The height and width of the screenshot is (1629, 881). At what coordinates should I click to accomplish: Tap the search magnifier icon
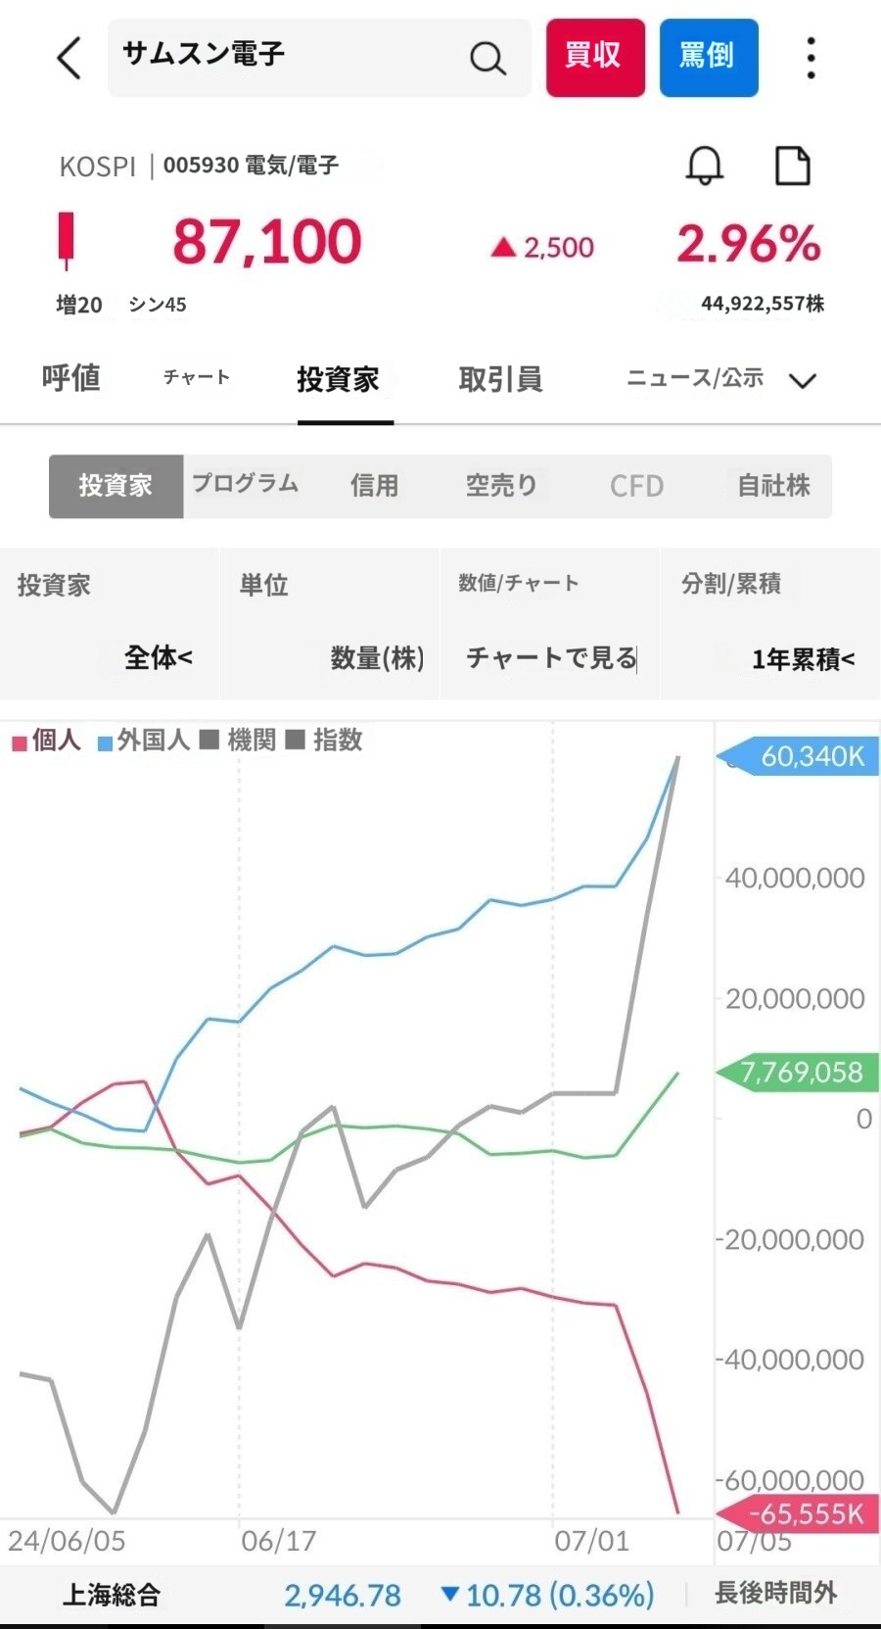(x=487, y=59)
